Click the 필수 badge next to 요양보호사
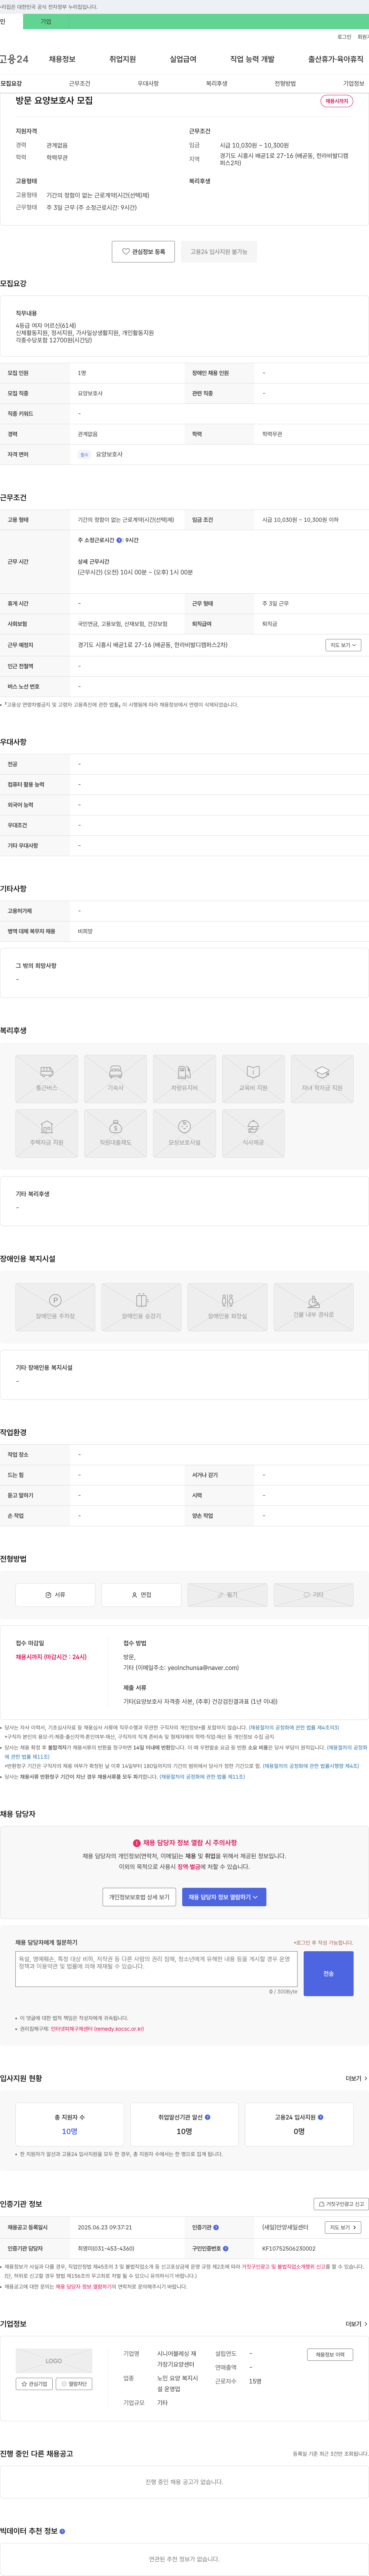 [84, 454]
